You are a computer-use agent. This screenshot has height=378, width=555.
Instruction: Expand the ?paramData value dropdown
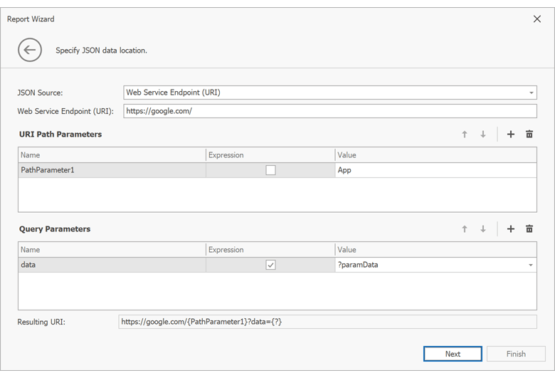coord(530,265)
